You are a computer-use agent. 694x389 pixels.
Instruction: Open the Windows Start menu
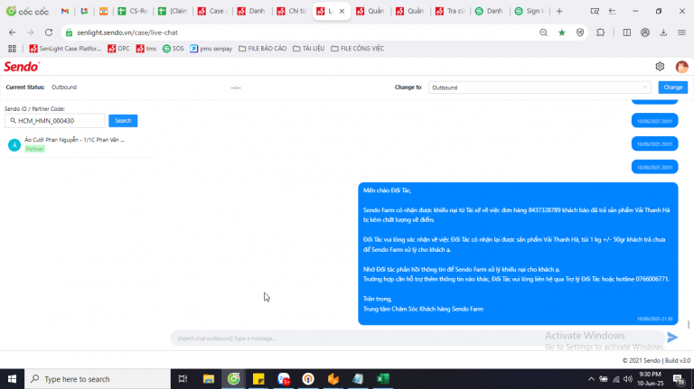click(12, 379)
